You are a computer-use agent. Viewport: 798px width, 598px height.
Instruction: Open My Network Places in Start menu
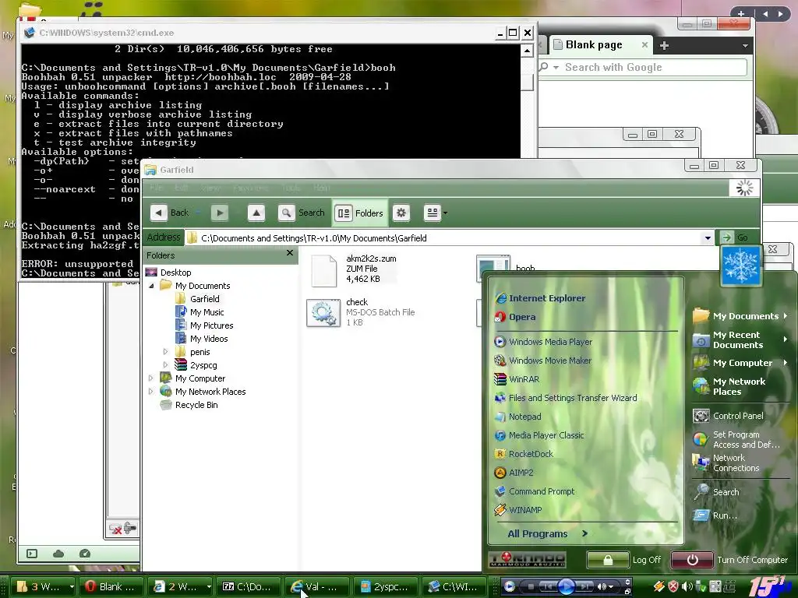point(729,386)
